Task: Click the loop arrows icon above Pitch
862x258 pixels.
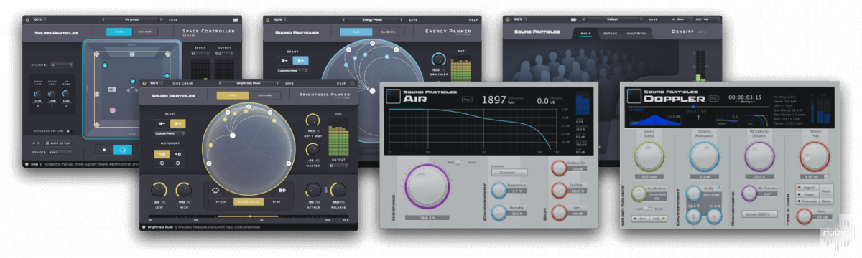Action: pyautogui.click(x=215, y=191)
